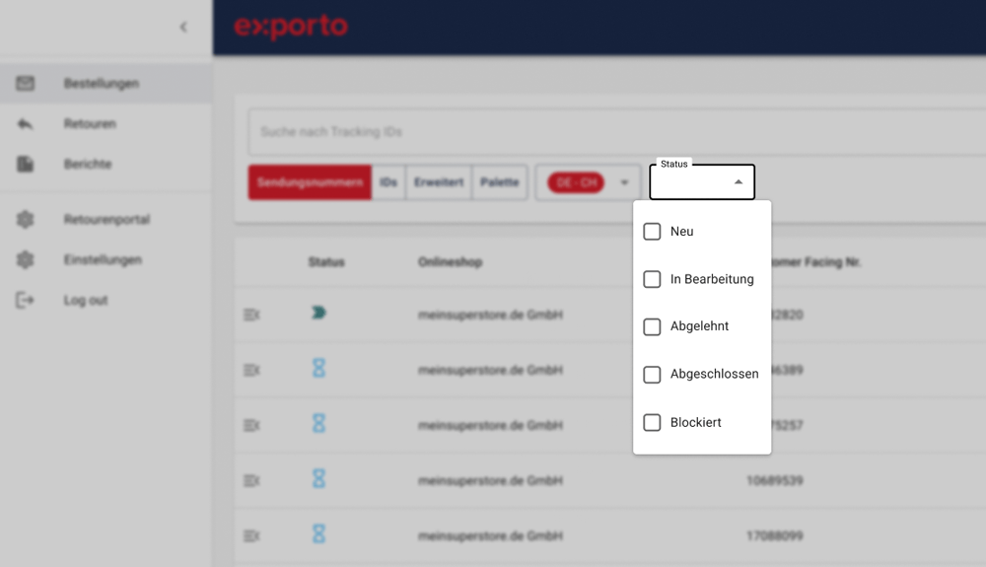Screen dimensions: 986x567
Task: Select the Erweitert search mode button
Action: (439, 182)
